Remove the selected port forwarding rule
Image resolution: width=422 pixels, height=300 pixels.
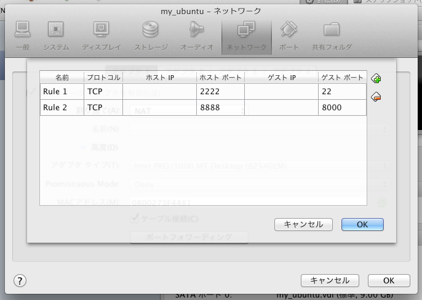tap(376, 97)
